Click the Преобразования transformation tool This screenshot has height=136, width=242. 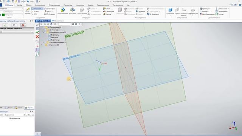coord(207,14)
